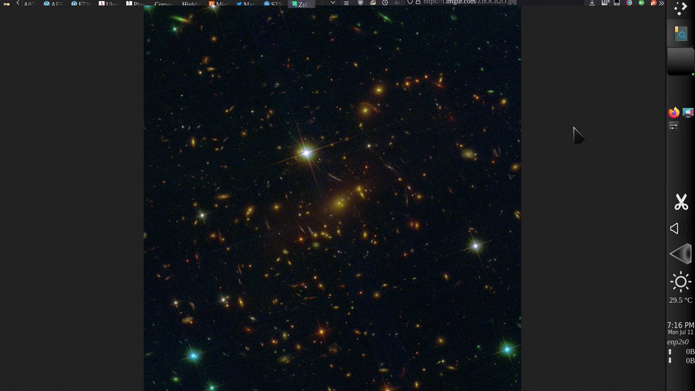Expand browser toolbar overflow chevrons

pos(662,3)
